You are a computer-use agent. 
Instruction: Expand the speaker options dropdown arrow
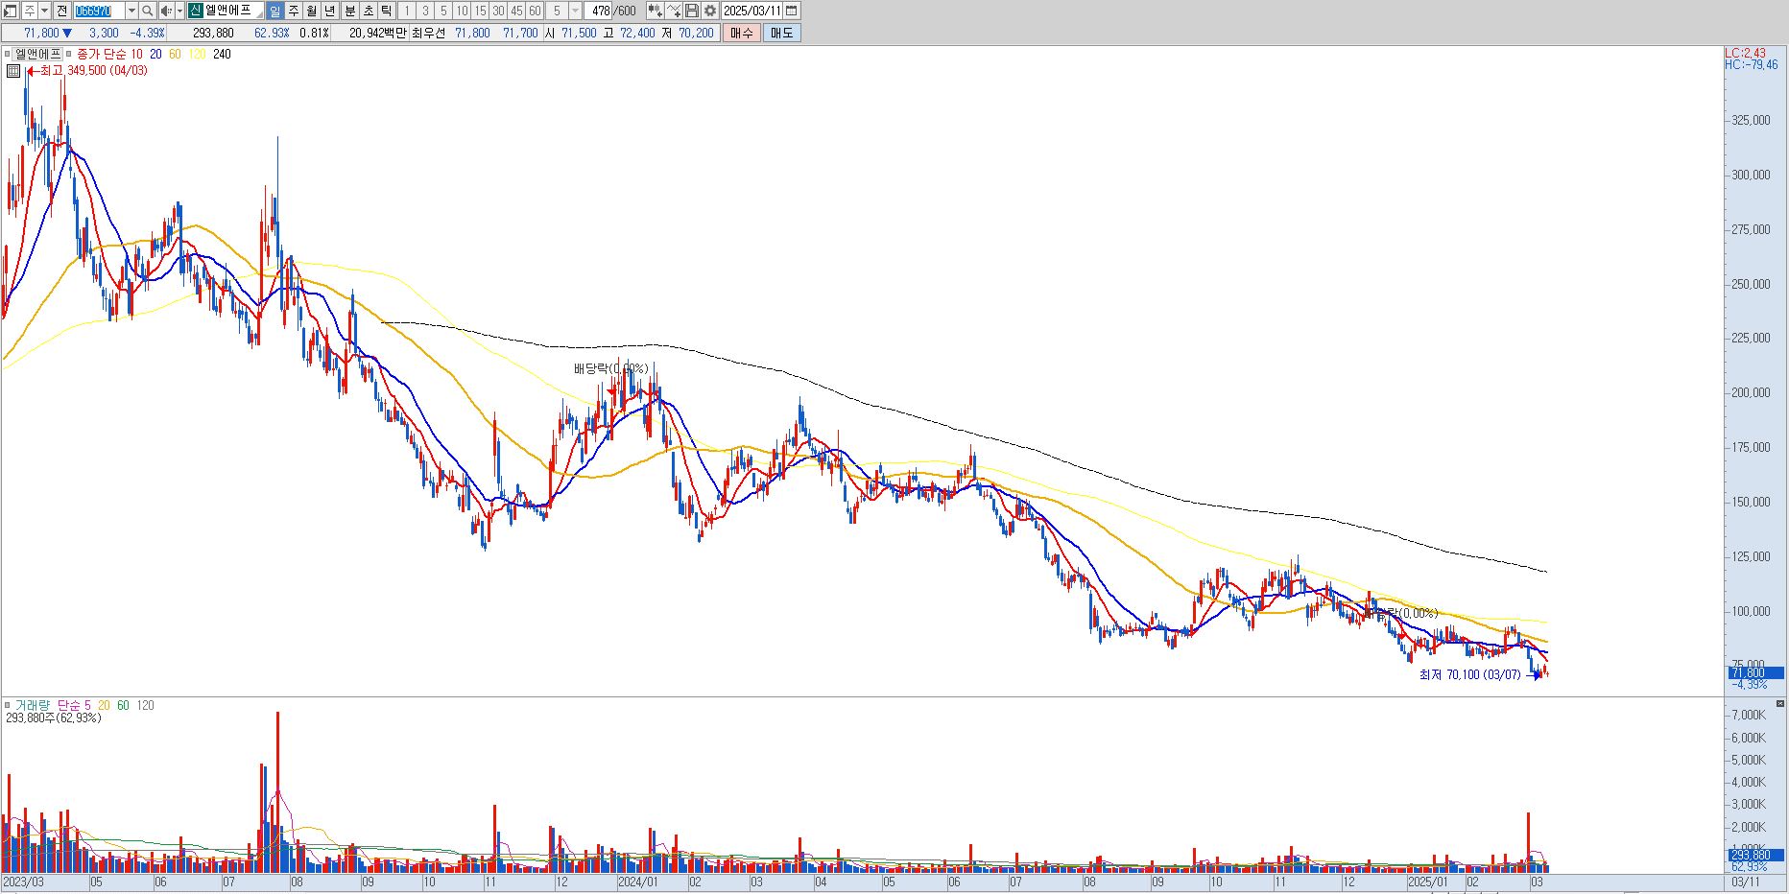pos(179,11)
